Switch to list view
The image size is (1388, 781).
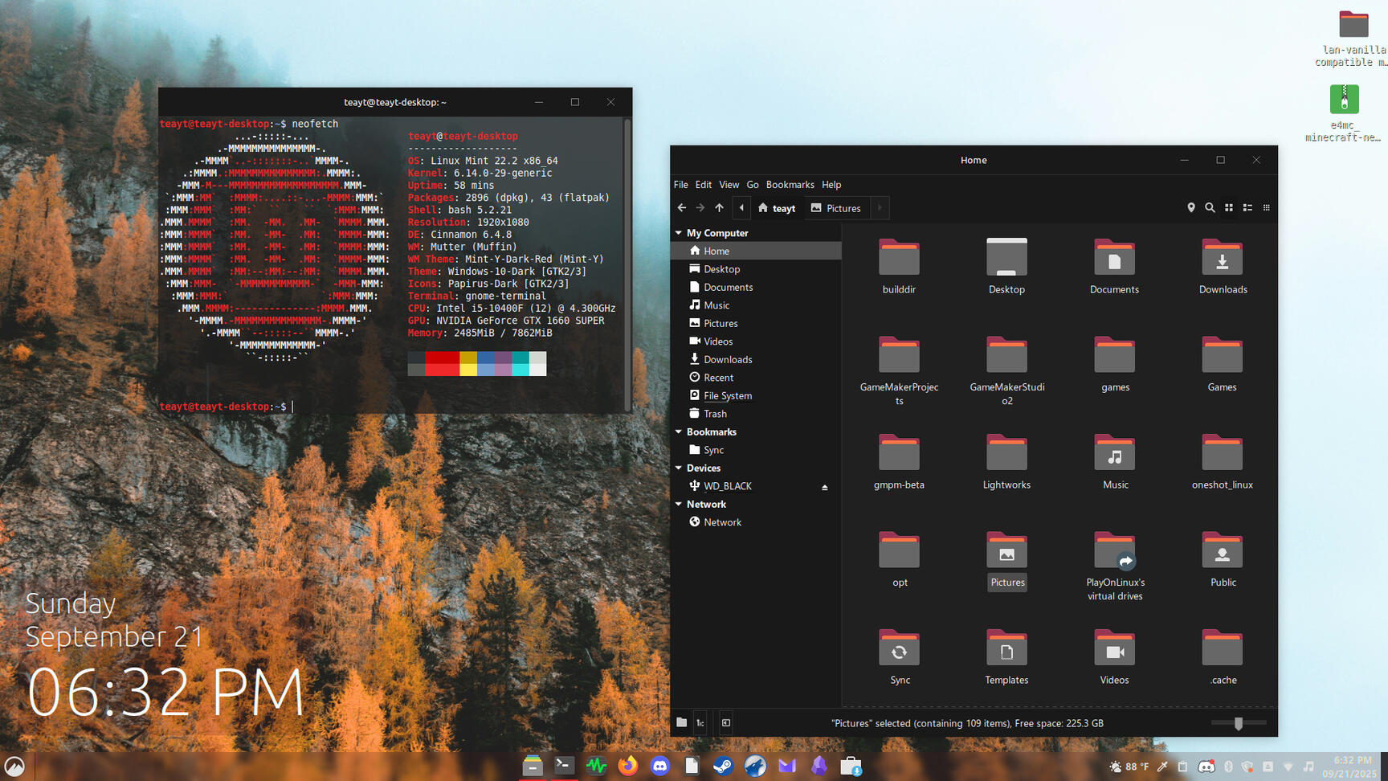pyautogui.click(x=1247, y=208)
